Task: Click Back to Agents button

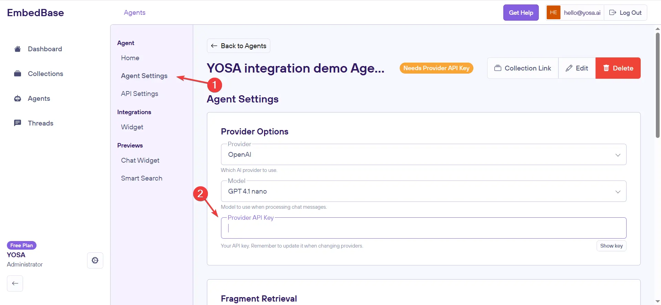Action: tap(239, 46)
